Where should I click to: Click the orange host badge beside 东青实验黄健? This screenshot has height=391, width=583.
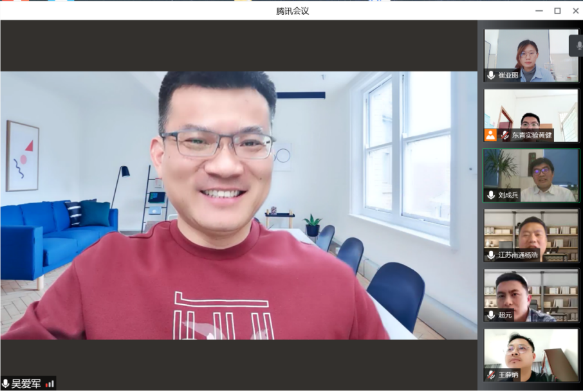coord(490,135)
